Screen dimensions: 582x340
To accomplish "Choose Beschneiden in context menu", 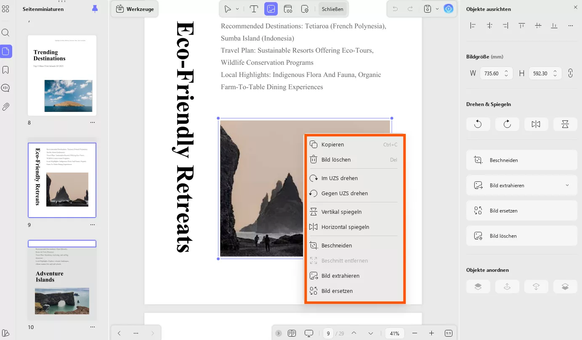I will click(354, 246).
